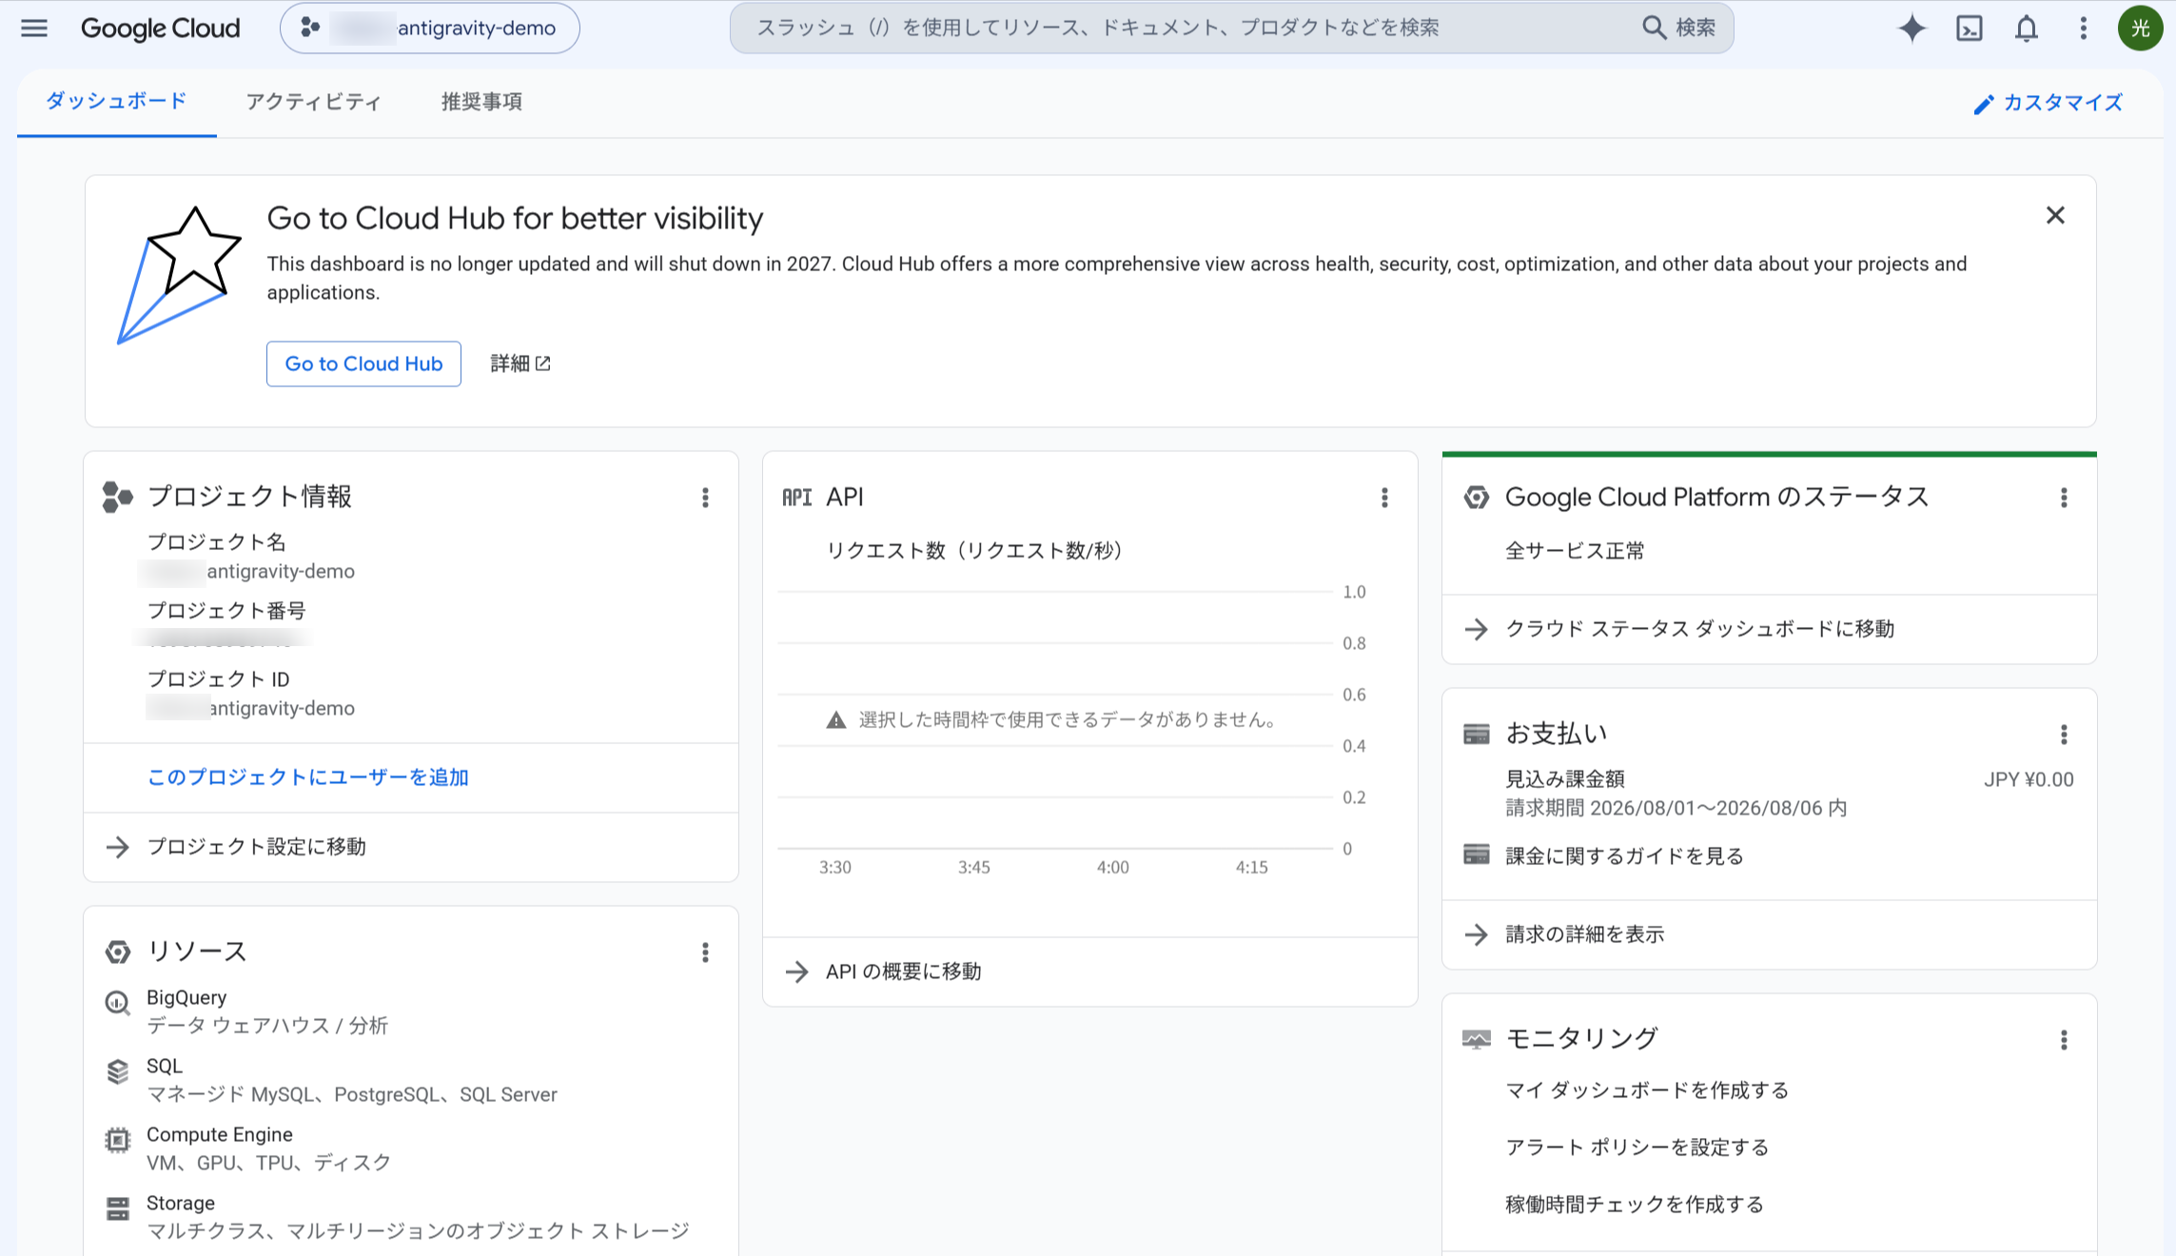
Task: Open the header settings kebab menu
Action: pyautogui.click(x=2084, y=29)
